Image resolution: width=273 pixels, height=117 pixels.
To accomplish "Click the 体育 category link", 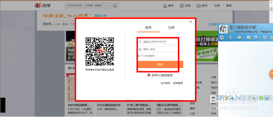I will (x=214, y=77).
